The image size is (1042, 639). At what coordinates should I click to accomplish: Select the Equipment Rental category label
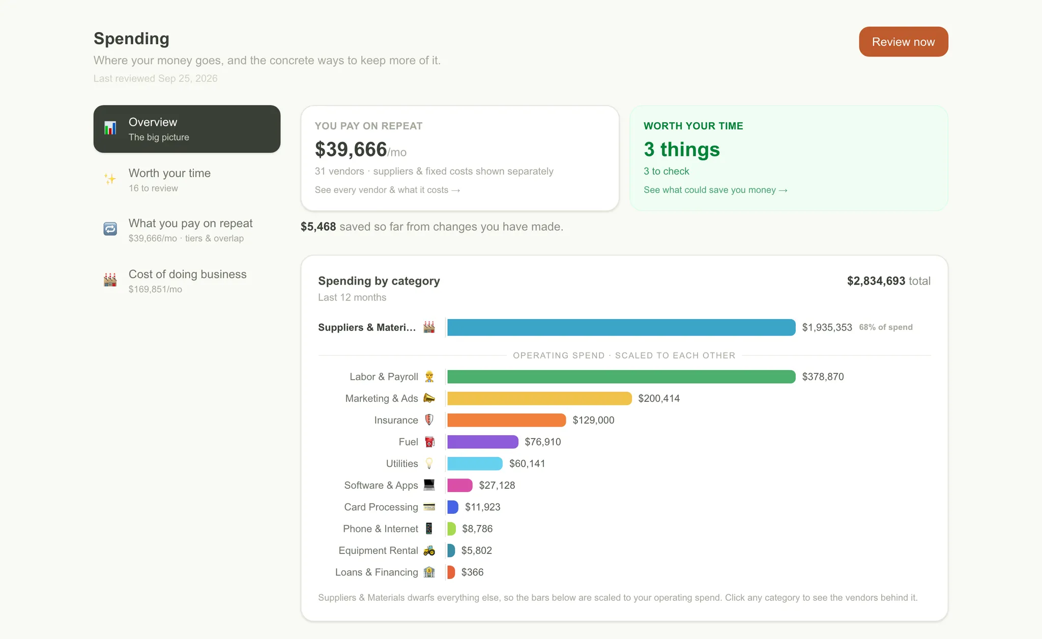click(x=378, y=550)
